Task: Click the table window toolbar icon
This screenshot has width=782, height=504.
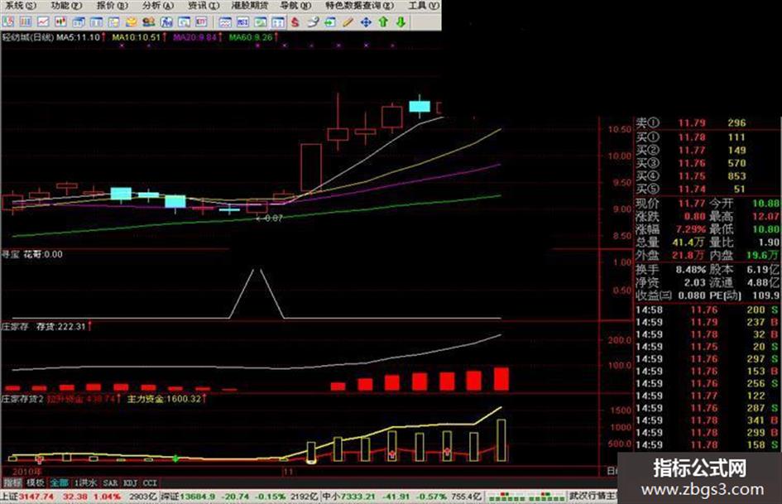Action: [x=96, y=22]
